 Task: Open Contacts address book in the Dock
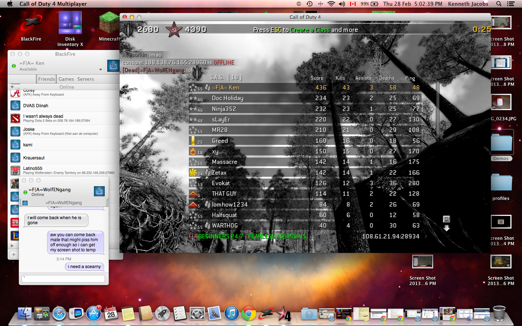(x=145, y=314)
